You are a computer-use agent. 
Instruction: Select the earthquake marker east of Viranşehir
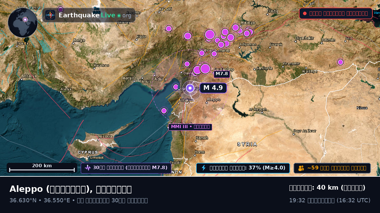340,62
